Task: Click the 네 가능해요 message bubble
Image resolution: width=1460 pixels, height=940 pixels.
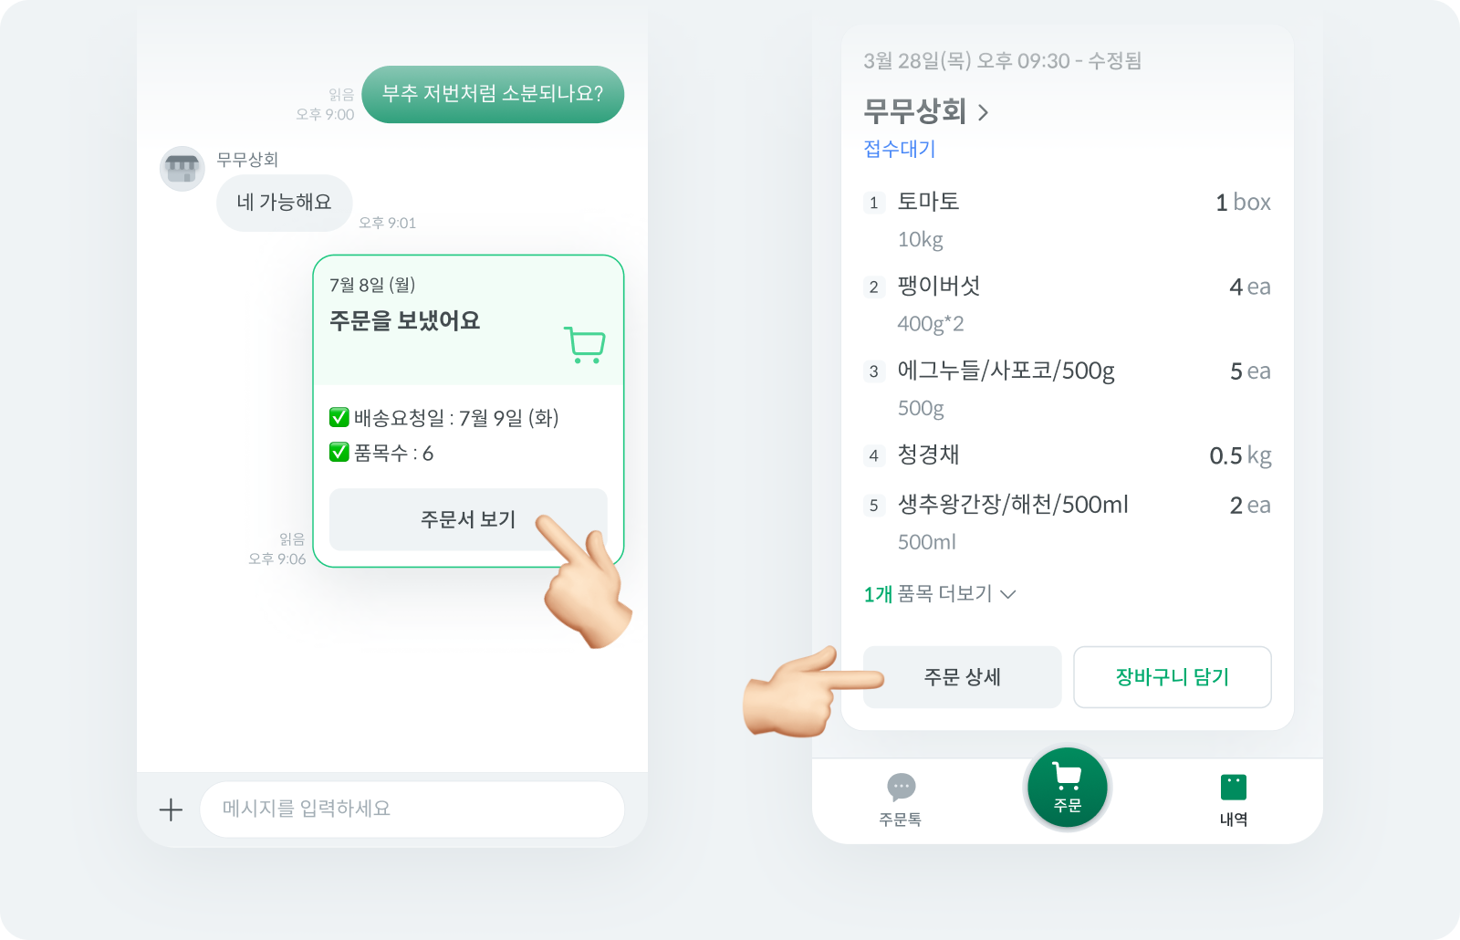Action: 284,203
